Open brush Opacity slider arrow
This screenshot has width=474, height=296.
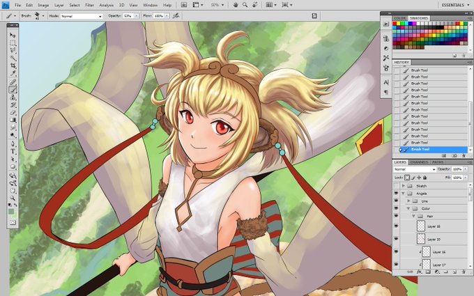tap(137, 16)
